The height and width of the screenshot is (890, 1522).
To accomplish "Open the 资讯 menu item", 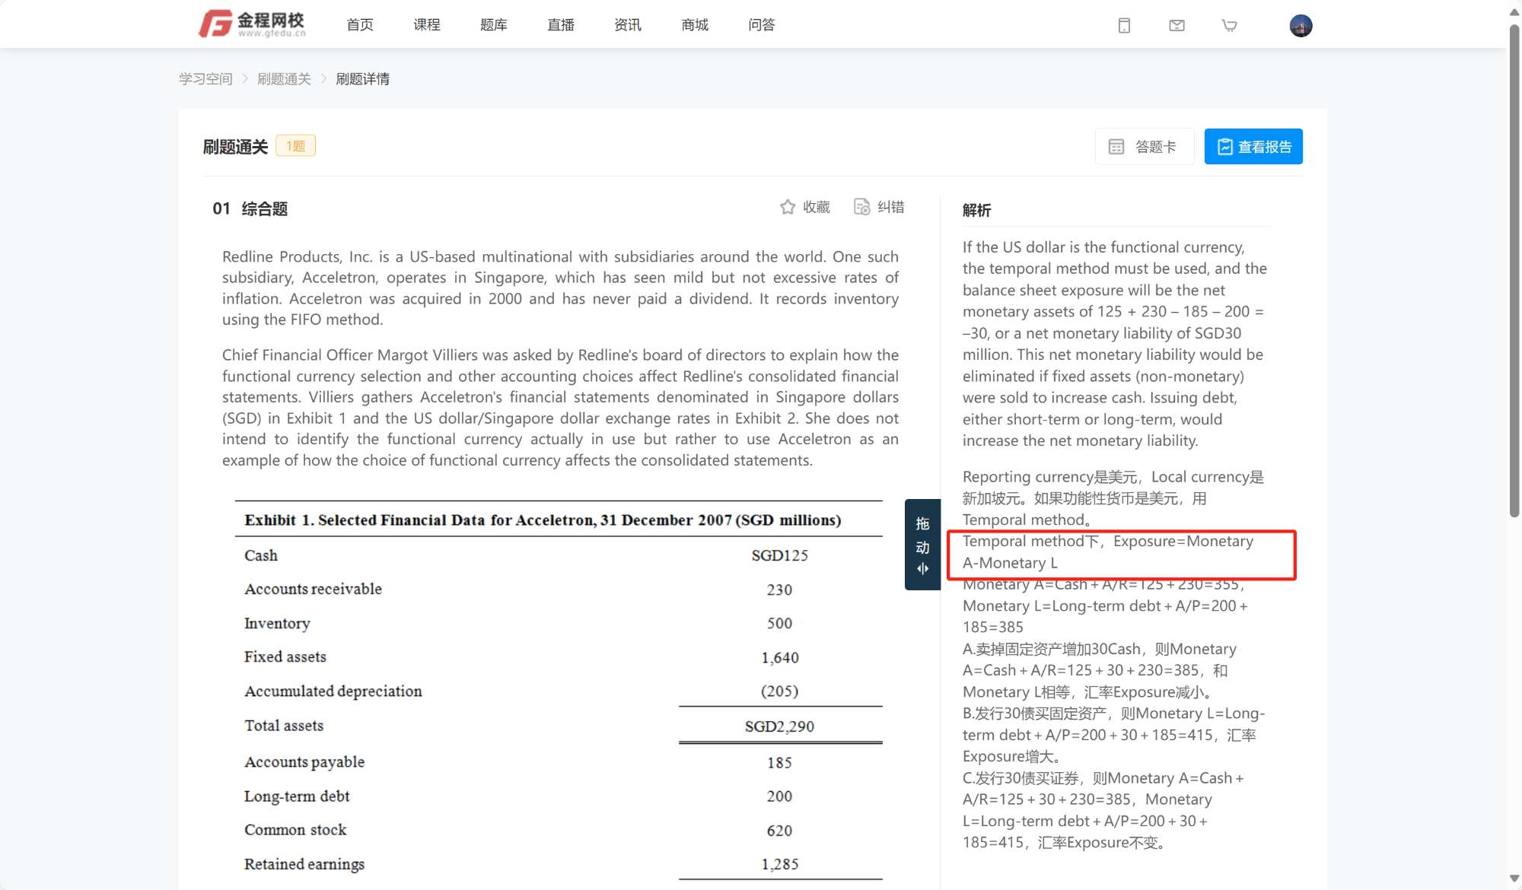I will [x=628, y=25].
